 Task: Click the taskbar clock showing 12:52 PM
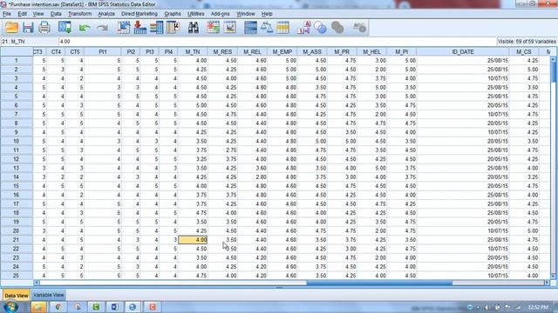[x=538, y=307]
